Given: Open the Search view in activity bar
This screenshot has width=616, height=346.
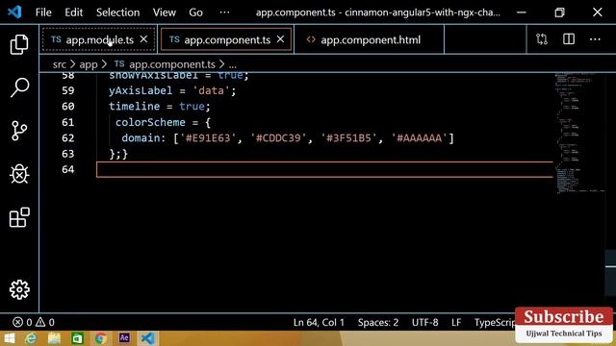Looking at the screenshot, I should point(19,87).
